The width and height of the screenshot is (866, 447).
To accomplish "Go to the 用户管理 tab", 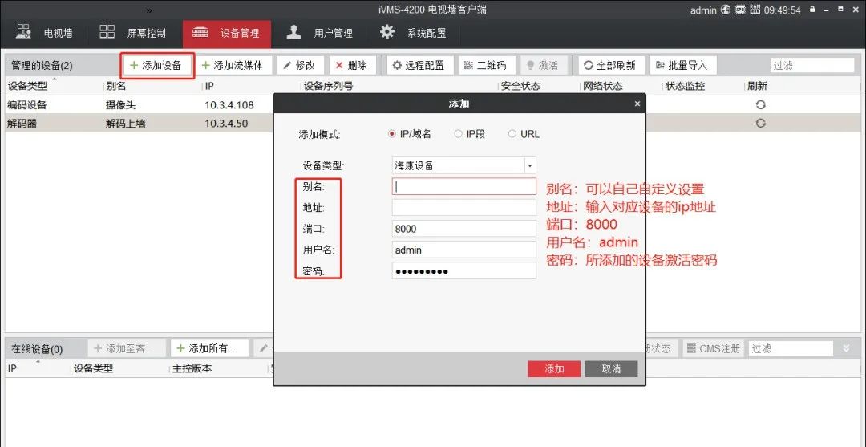I will [x=319, y=33].
